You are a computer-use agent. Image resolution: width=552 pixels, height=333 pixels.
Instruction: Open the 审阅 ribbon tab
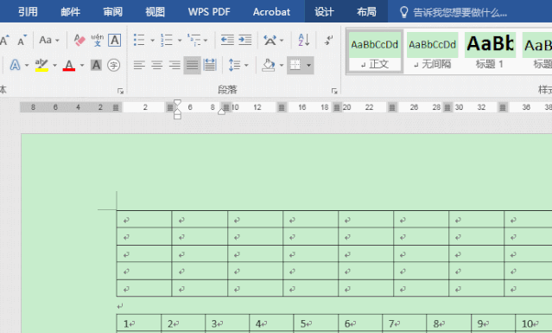[112, 11]
